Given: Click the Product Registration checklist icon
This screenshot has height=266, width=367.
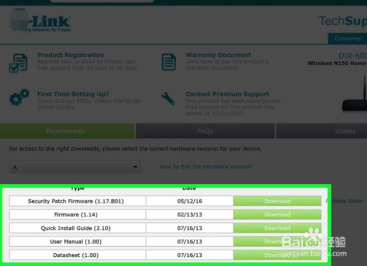Looking at the screenshot, I should pos(18,63).
